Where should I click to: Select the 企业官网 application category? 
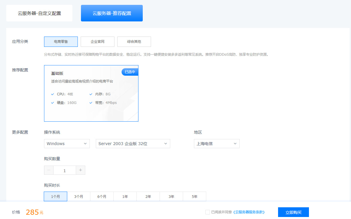pyautogui.click(x=98, y=41)
